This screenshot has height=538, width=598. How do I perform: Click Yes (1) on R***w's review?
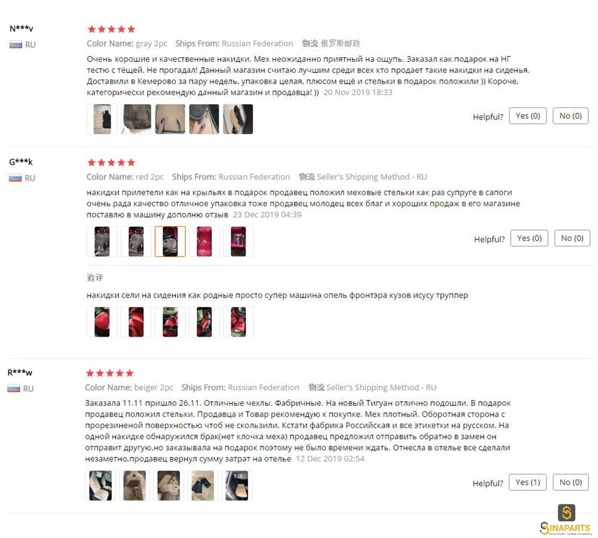pos(528,482)
